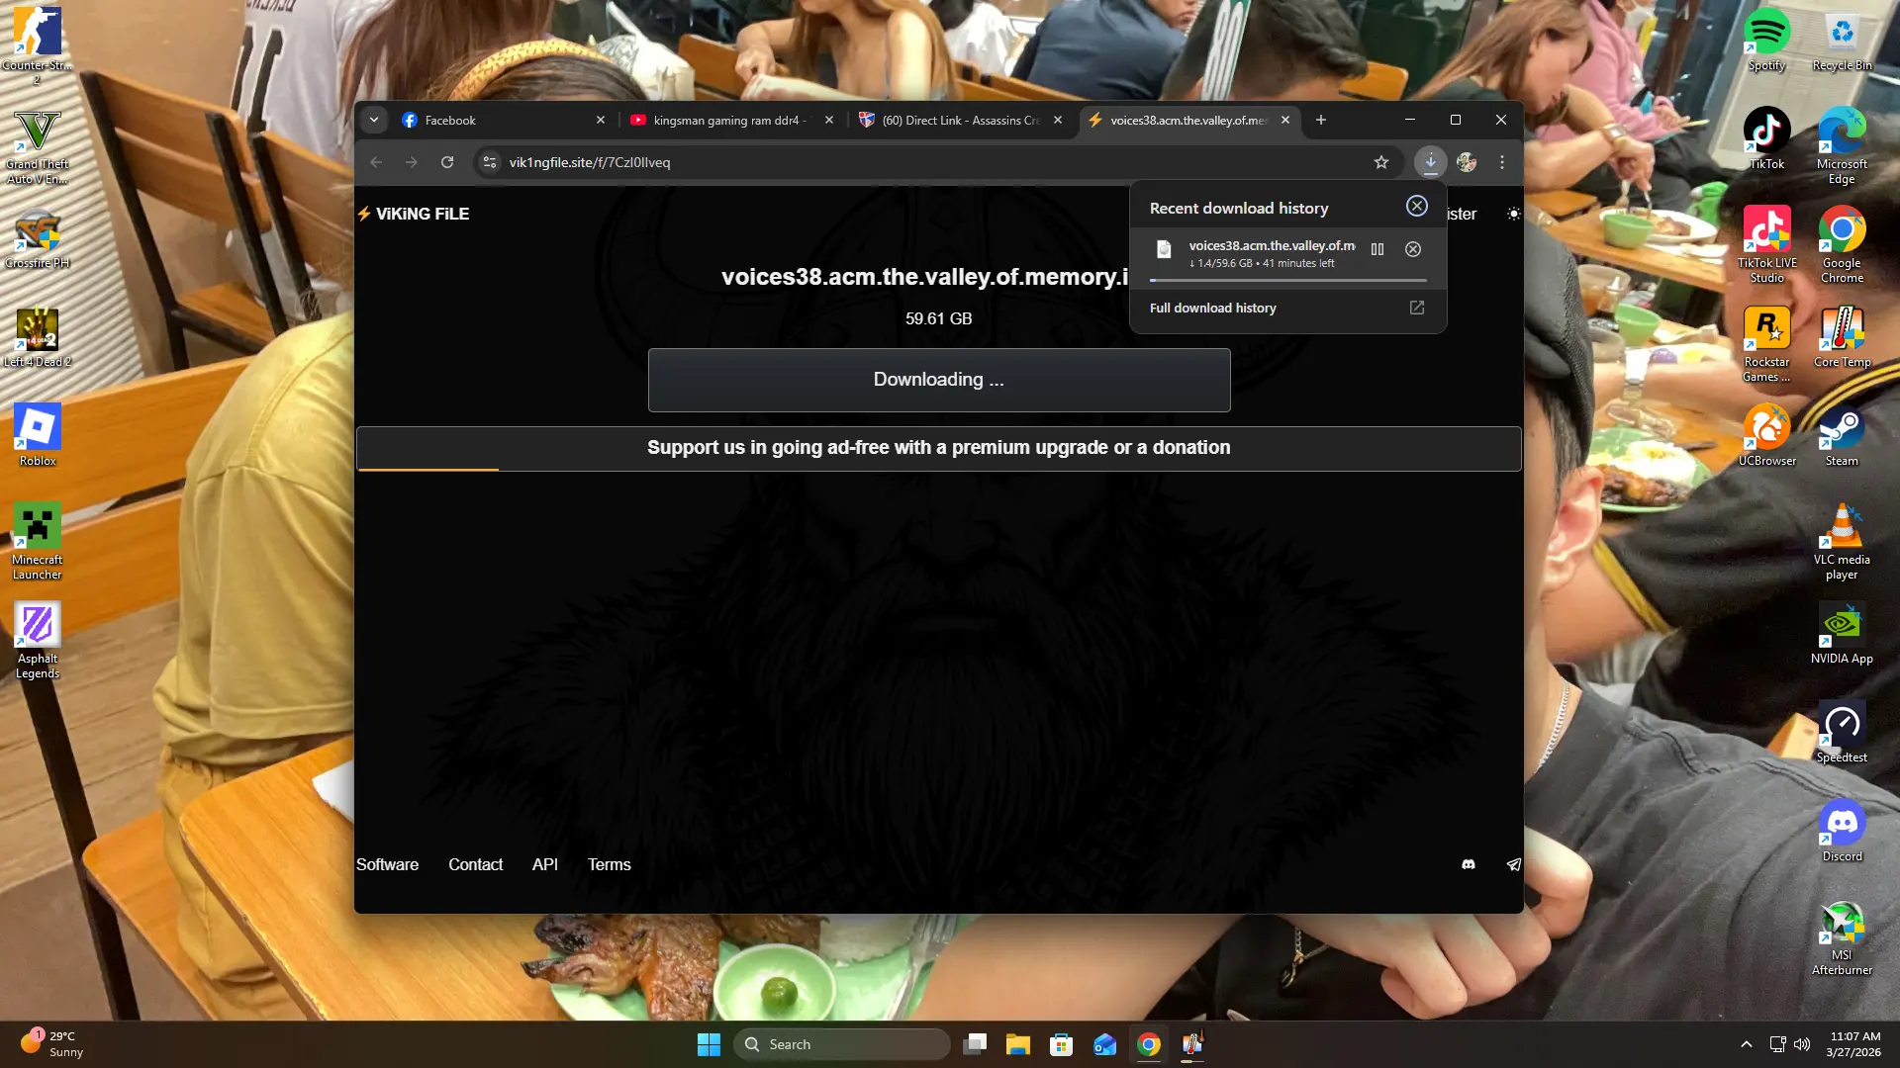The height and width of the screenshot is (1068, 1900).
Task: Open Full download history link
Action: click(x=1212, y=309)
